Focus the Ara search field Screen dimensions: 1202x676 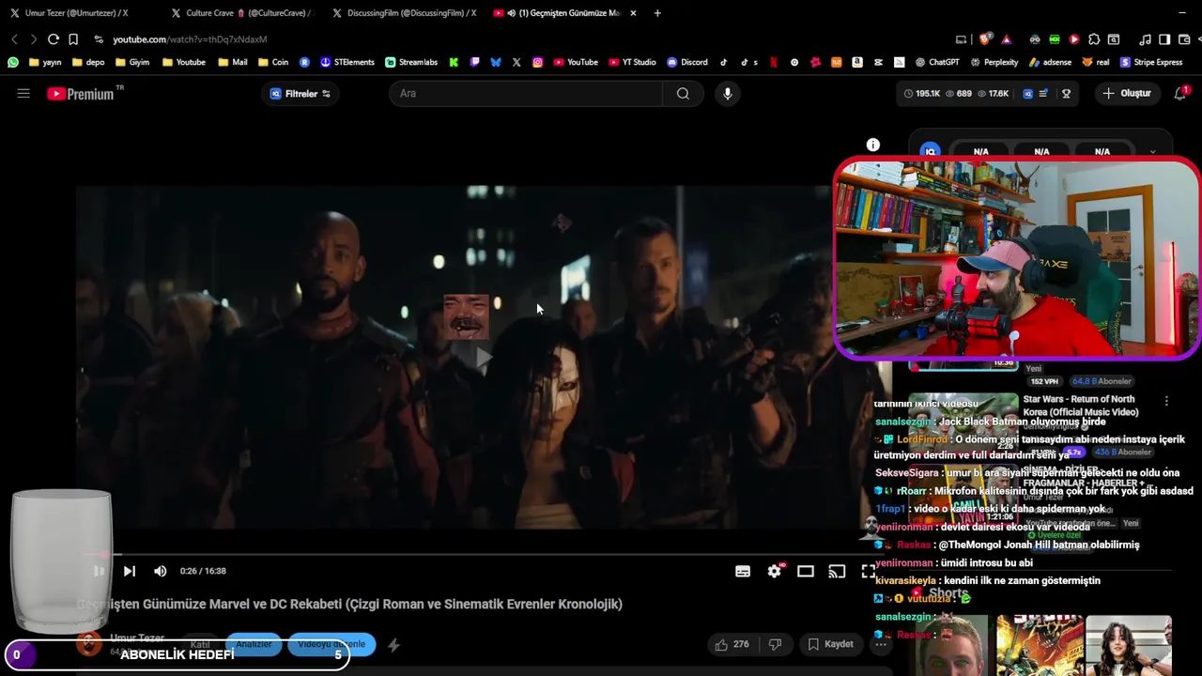[x=526, y=93]
